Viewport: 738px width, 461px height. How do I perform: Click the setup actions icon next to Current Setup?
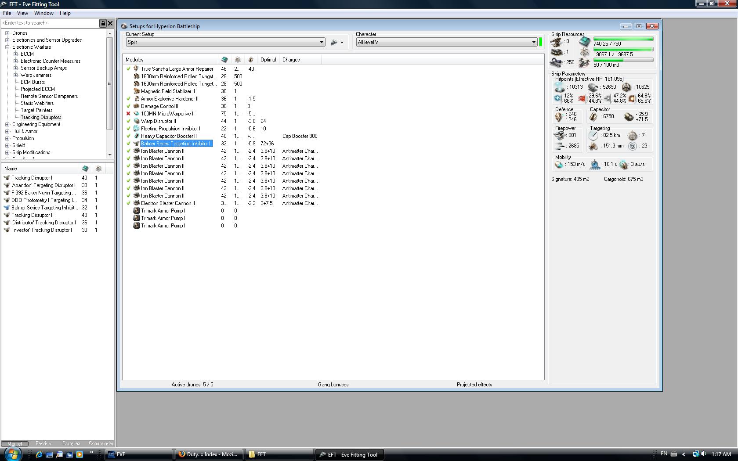click(x=334, y=43)
